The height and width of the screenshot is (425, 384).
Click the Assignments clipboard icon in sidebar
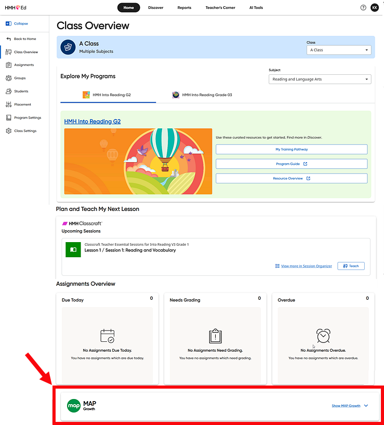[9, 65]
